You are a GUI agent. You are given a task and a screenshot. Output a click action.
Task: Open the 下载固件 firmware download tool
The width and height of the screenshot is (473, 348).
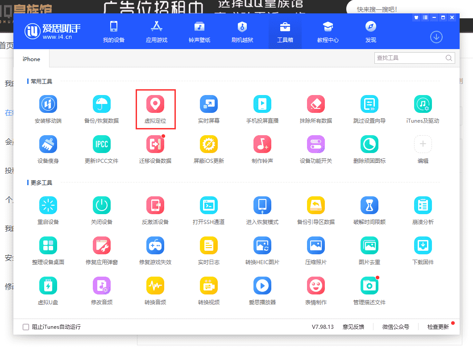pyautogui.click(x=423, y=245)
